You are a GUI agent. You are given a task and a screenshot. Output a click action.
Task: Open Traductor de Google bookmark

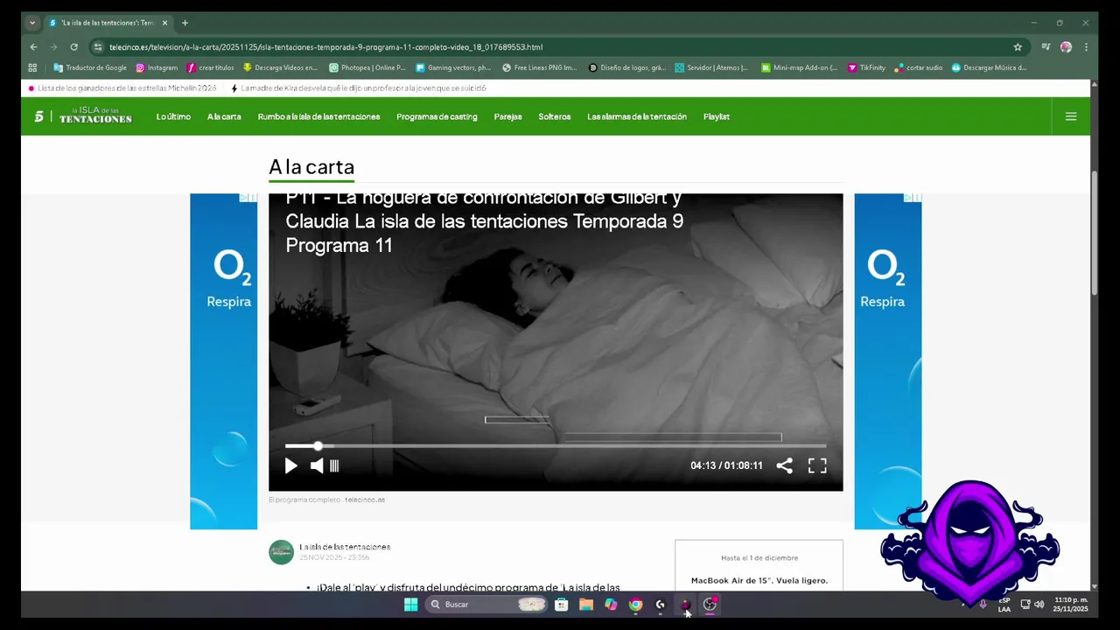90,67
